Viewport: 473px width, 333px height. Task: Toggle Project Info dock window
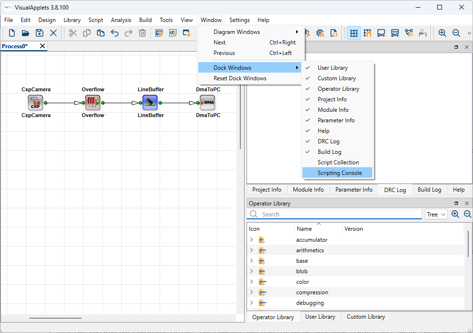tap(337, 99)
